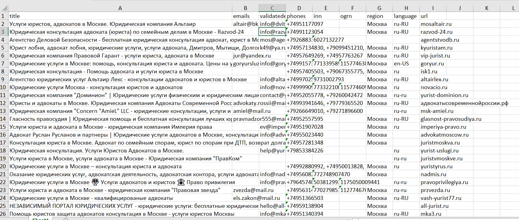Select the en-US language cell
This screenshot has height=220, width=519.
406,64
